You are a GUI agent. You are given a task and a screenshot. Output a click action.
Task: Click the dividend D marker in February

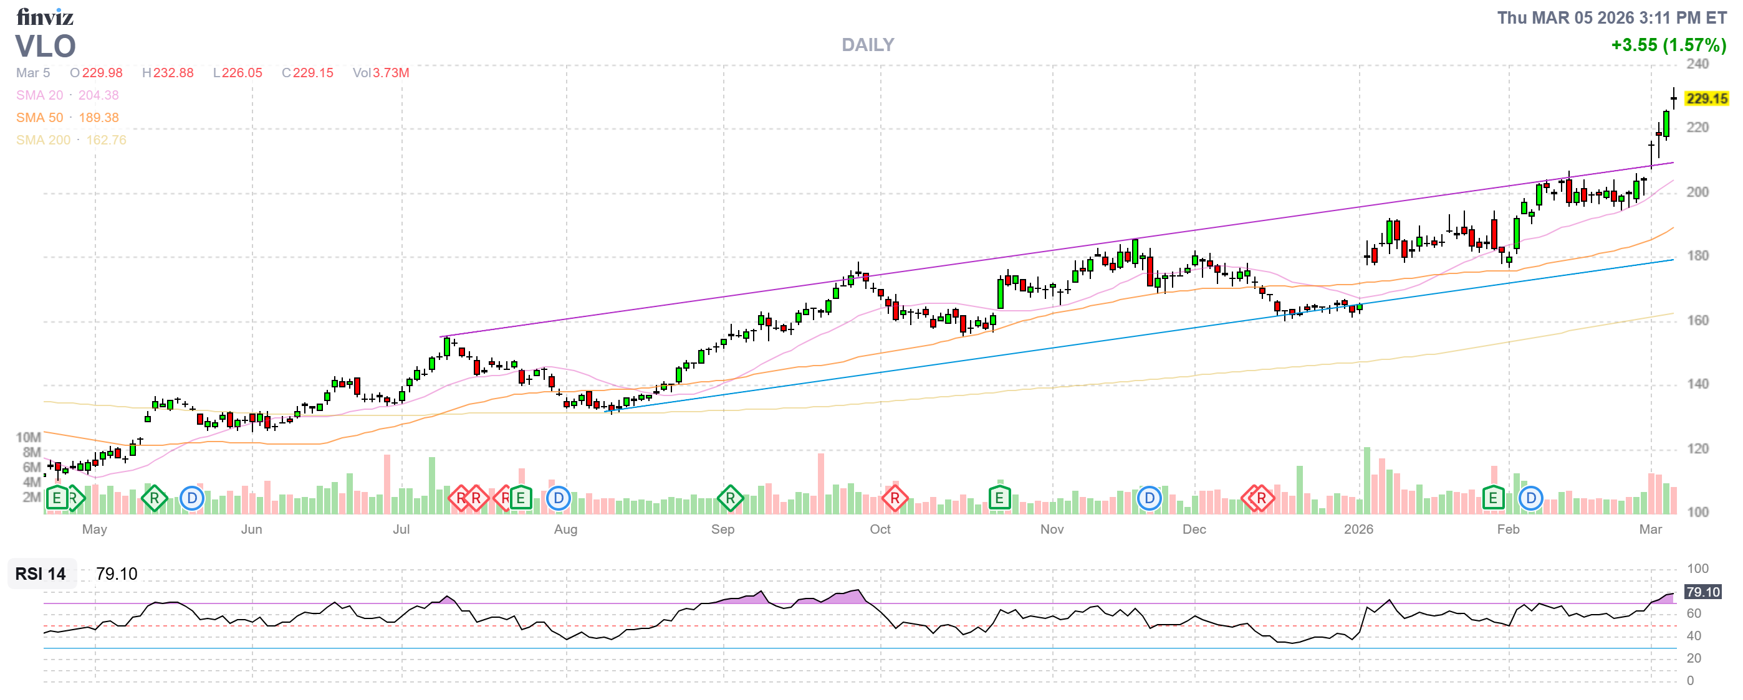pos(1530,499)
